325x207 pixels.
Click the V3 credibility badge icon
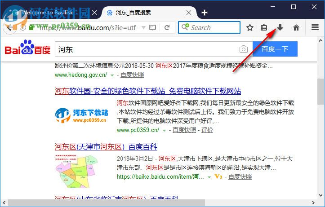[218, 176]
